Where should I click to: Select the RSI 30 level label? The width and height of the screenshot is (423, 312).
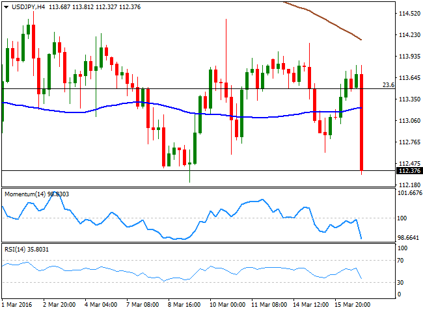[400, 282]
